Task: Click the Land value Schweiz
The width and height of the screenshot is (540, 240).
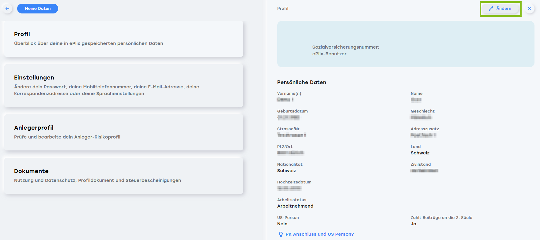Action: tap(420, 153)
